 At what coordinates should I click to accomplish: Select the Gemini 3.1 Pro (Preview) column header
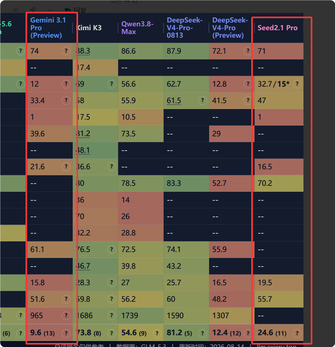[48, 28]
